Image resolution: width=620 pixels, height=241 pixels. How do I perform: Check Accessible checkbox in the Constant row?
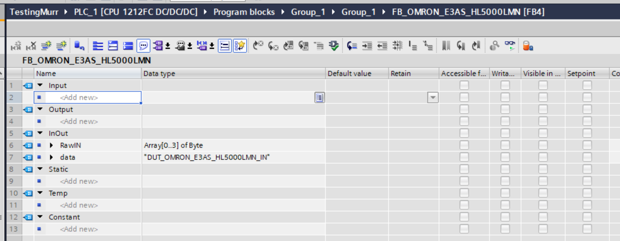464,217
